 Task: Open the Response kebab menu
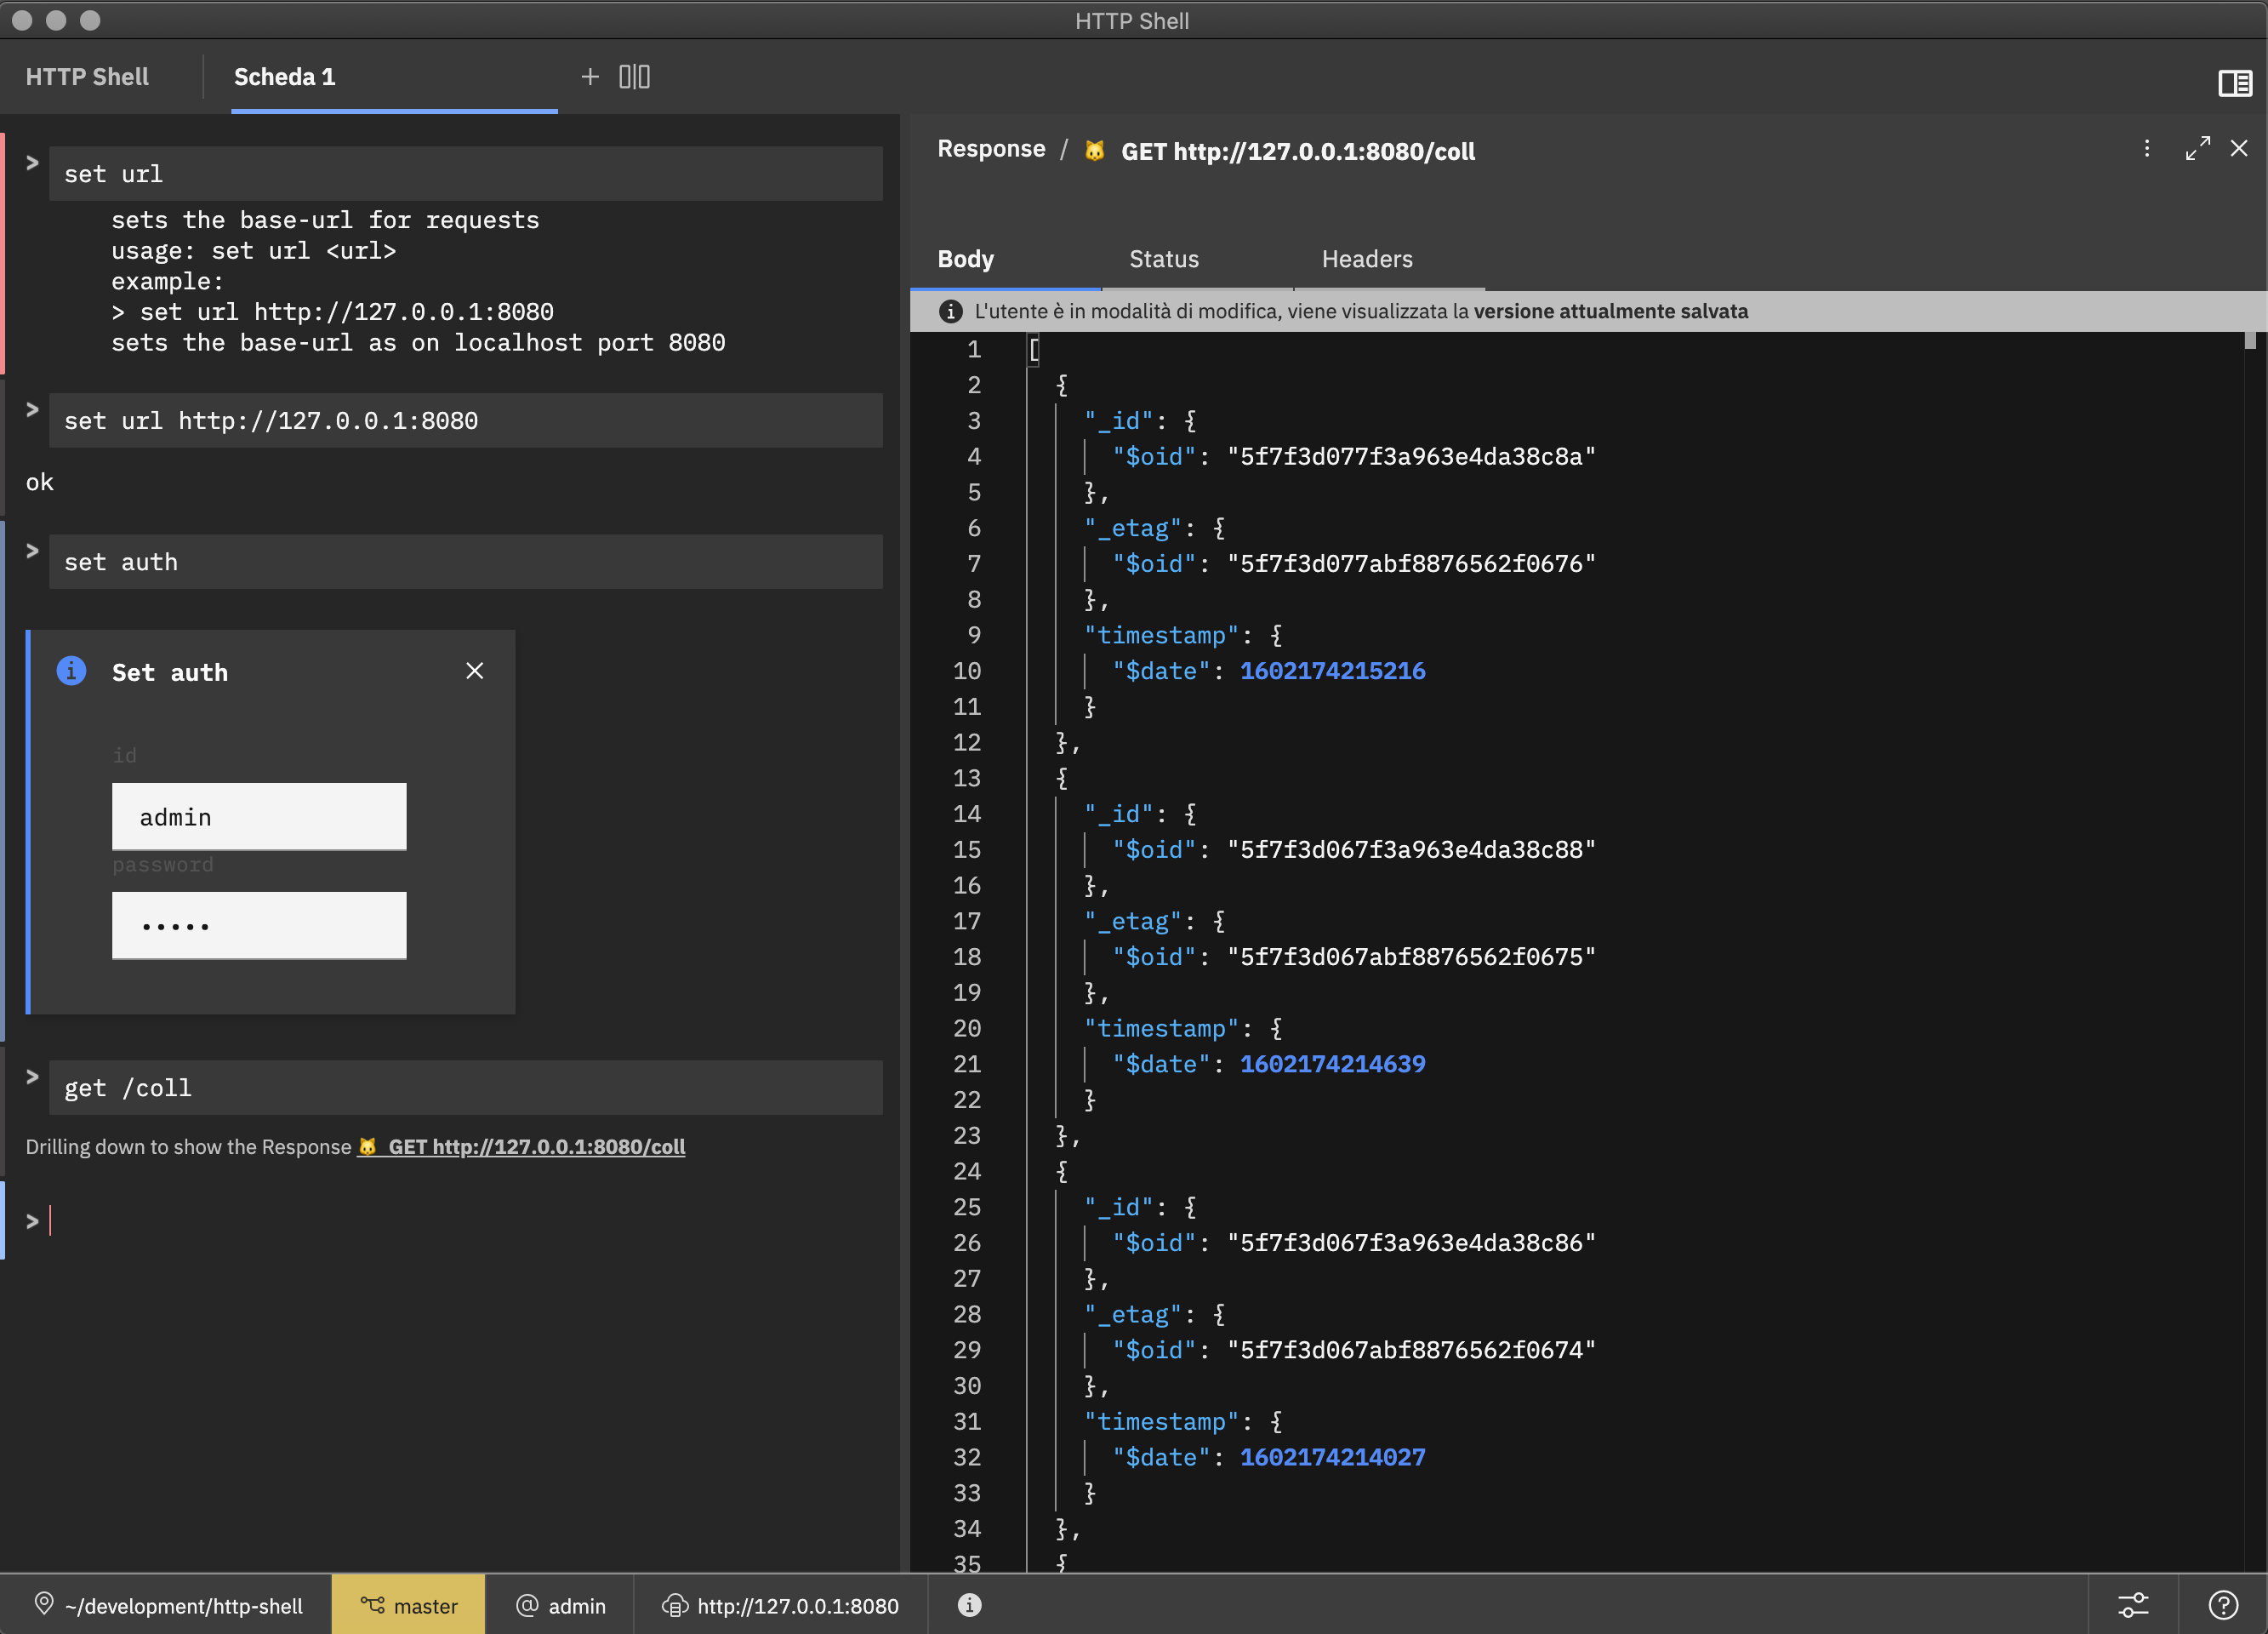point(2146,149)
